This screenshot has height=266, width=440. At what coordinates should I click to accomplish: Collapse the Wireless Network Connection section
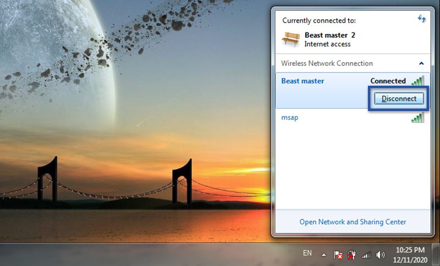(421, 63)
